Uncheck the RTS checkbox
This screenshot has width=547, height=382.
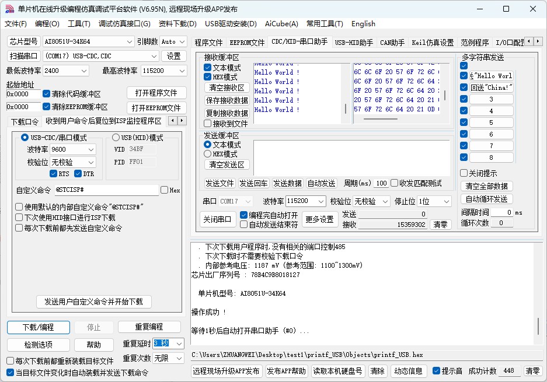point(54,174)
